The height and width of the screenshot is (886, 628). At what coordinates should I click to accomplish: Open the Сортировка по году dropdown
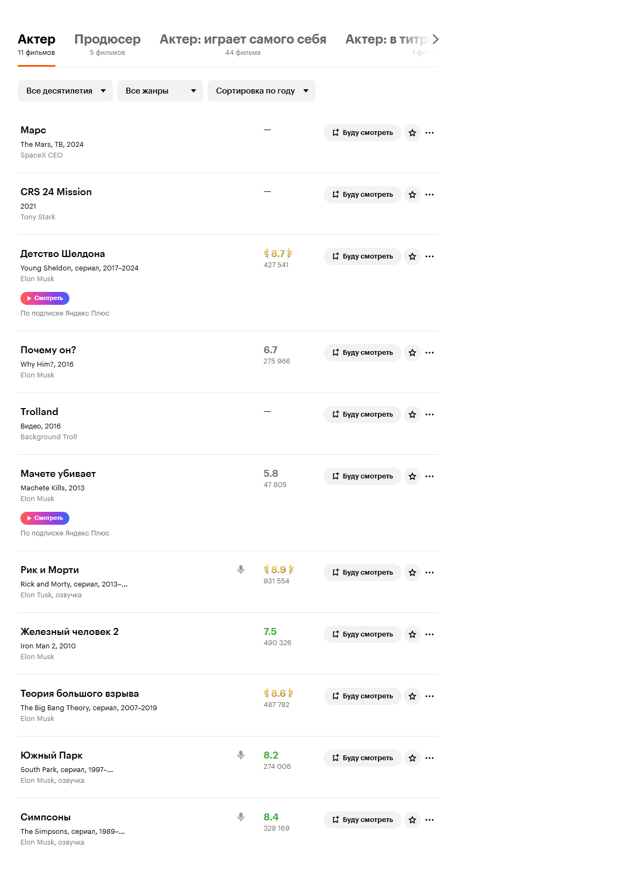[261, 91]
